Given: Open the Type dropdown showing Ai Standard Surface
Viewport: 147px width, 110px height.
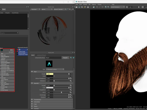Looking at the screenshot, I should 55,69.
